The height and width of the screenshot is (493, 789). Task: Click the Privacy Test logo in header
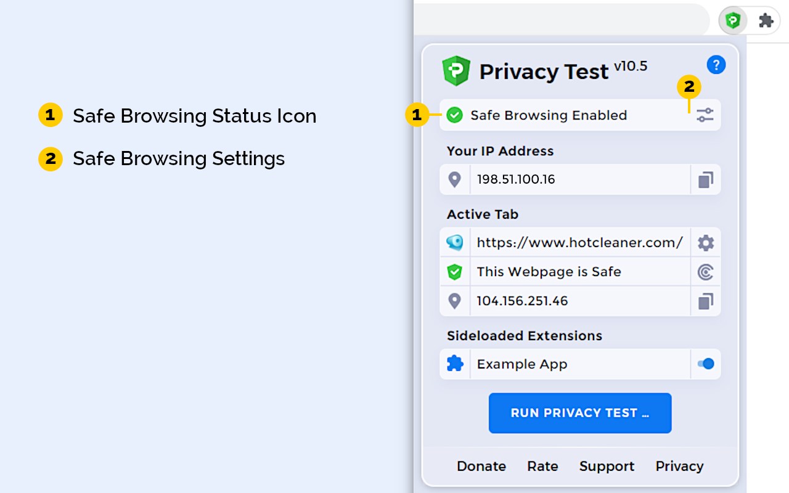[x=456, y=71]
